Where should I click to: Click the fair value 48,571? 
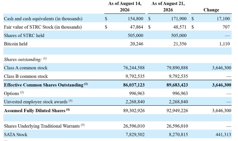[x=180, y=27]
